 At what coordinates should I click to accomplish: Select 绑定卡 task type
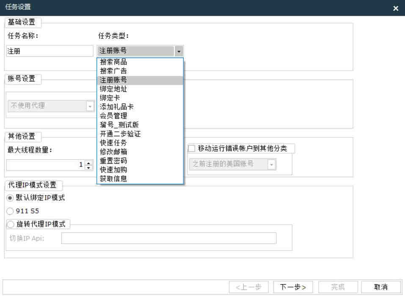140,98
